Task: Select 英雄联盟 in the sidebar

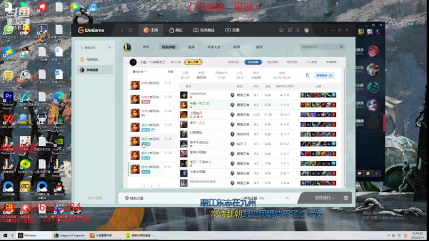Action: (95, 70)
